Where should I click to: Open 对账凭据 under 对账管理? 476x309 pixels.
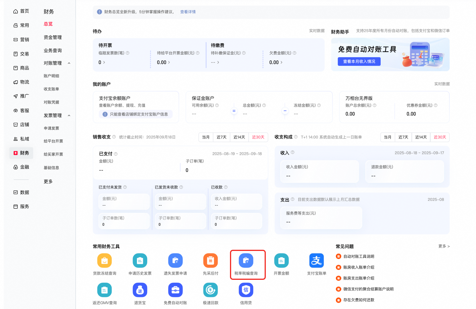[x=52, y=102]
